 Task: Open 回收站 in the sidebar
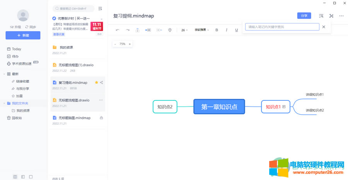(x=17, y=118)
